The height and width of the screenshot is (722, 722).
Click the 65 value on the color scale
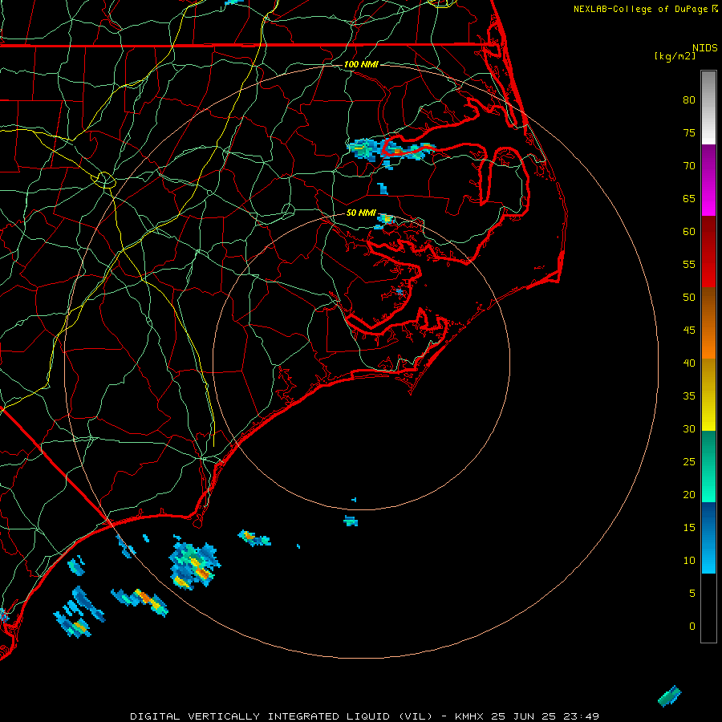coord(689,198)
